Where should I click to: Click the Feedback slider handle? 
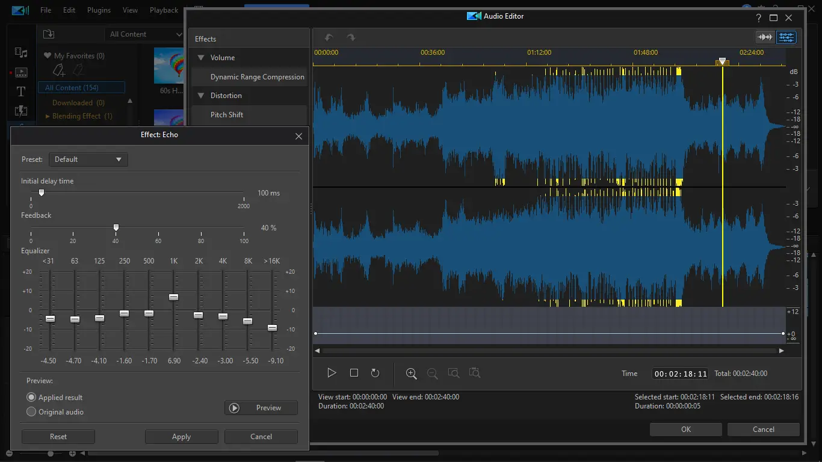(x=116, y=227)
